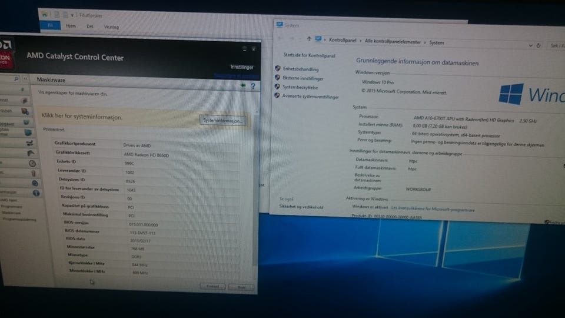Image resolution: width=565 pixels, height=318 pixels.
Task: Click the computer icon in System address bar
Action: pyautogui.click(x=318, y=39)
